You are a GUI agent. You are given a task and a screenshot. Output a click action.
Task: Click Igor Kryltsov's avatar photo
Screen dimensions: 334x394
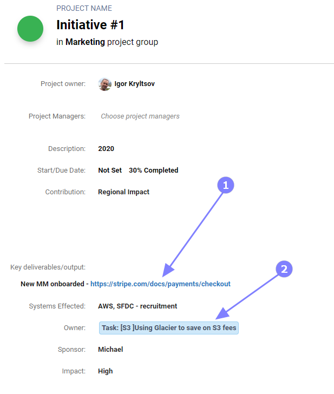tap(104, 84)
